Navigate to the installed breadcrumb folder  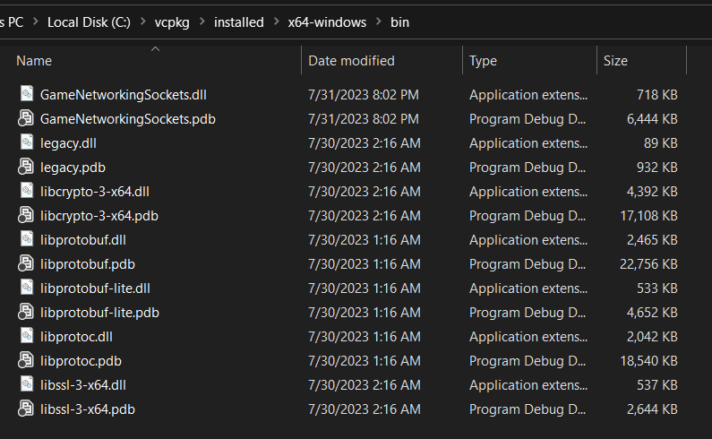click(x=238, y=22)
